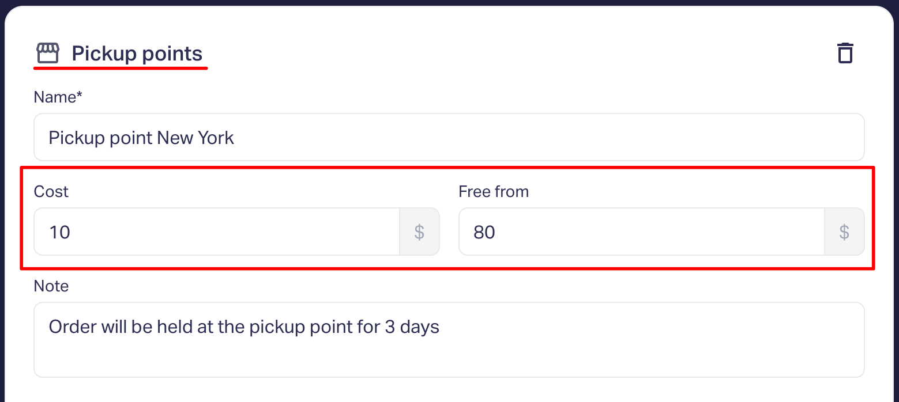Focus the Name input field
Screen dimensions: 899x402
tap(449, 137)
